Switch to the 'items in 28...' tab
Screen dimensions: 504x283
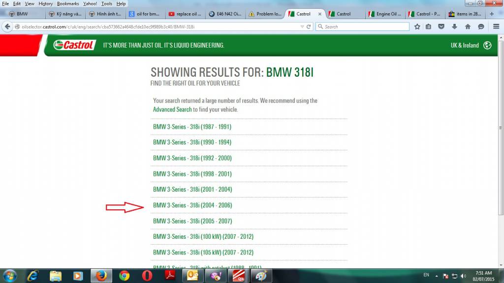[x=466, y=14]
